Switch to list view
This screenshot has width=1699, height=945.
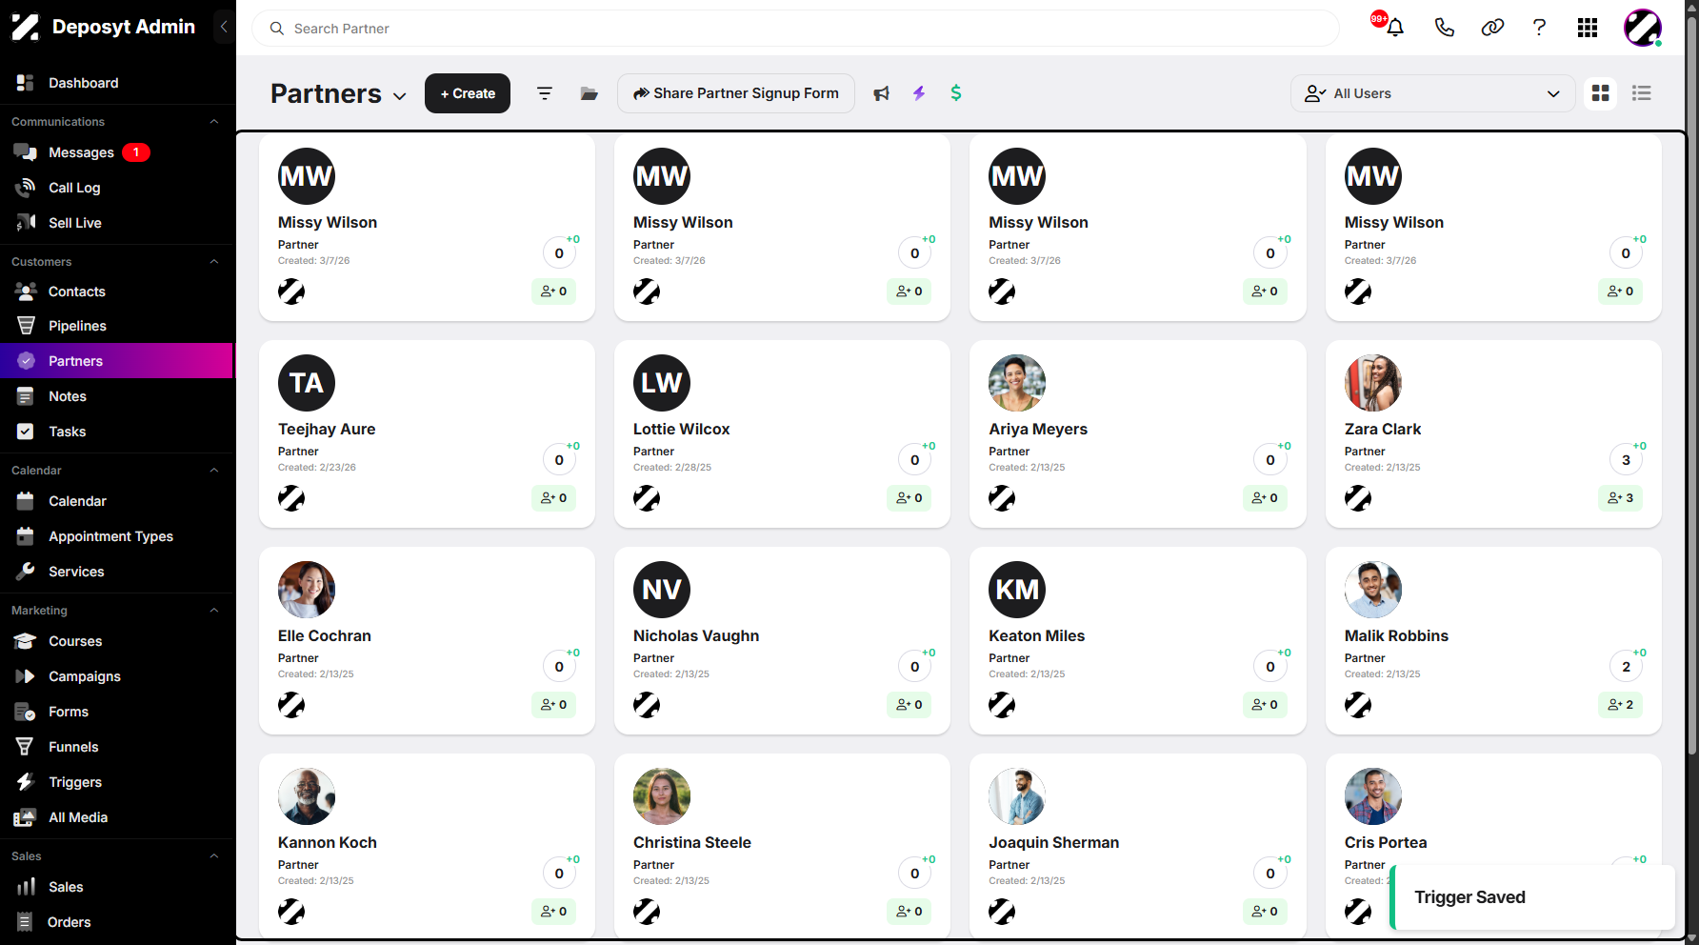click(x=1642, y=93)
